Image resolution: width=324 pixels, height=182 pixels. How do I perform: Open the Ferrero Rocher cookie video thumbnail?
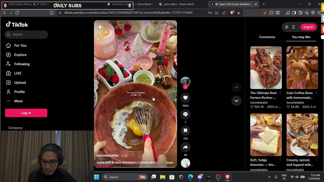click(266, 67)
